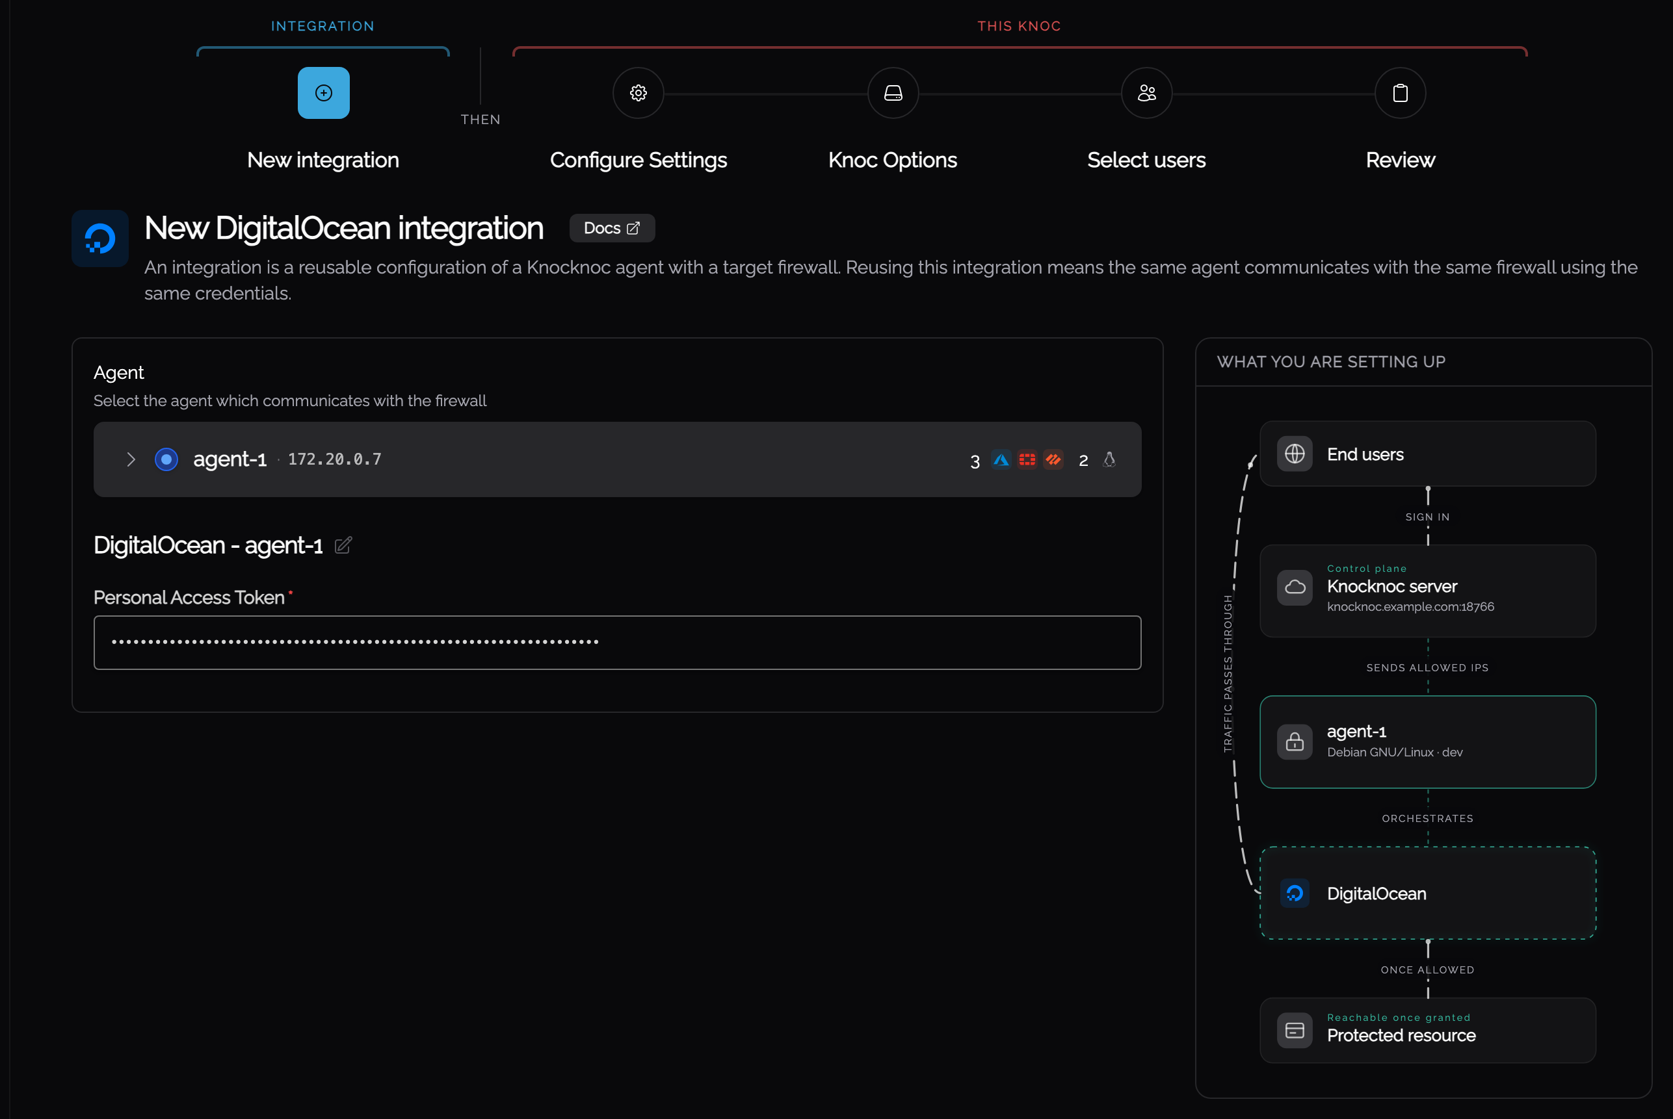Screen dimensions: 1673x1119
Task: Click the Personal Access Token field
Action: pos(618,642)
